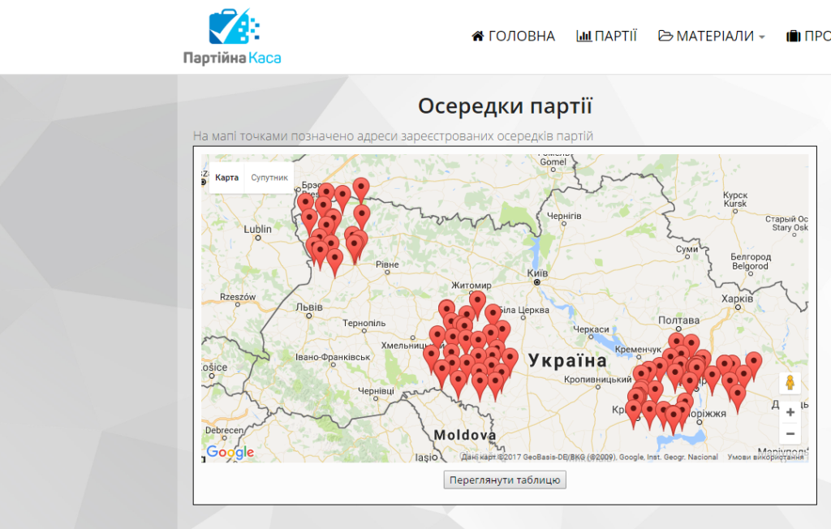The height and width of the screenshot is (529, 831).
Task: Click the Партійна Каса logo
Action: tap(232, 37)
